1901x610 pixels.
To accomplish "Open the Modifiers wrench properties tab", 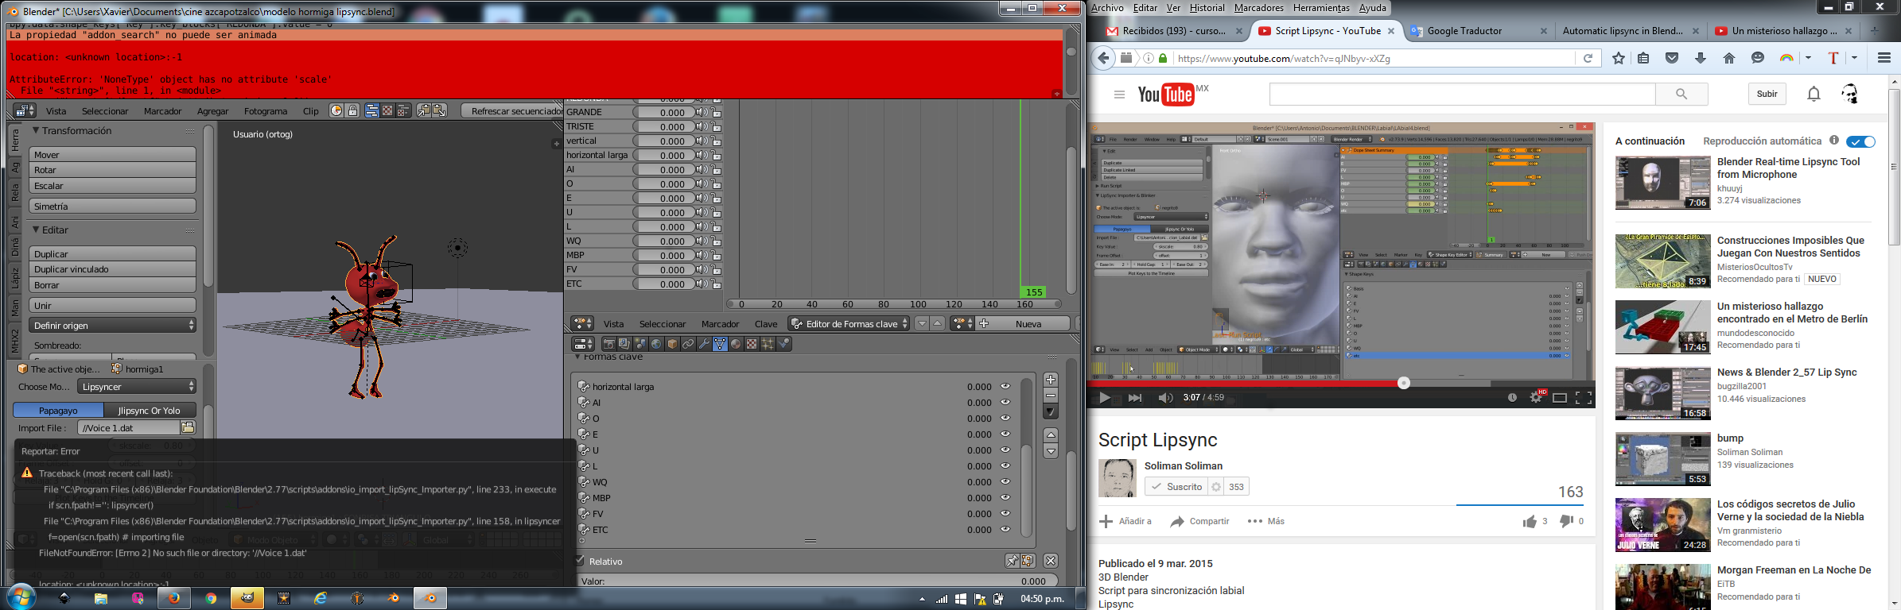I will [704, 344].
